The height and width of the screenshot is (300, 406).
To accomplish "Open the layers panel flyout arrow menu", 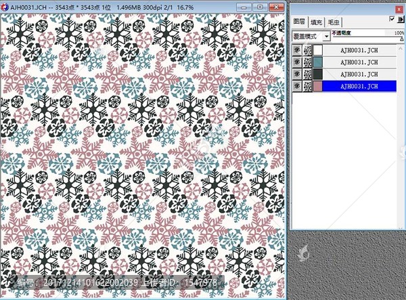I will point(401,19).
